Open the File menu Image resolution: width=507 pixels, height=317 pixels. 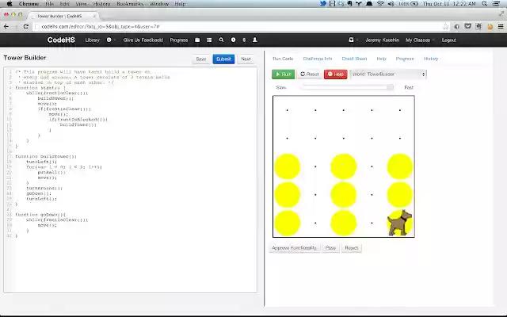(x=49, y=4)
